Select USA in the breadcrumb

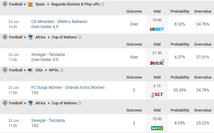click(x=39, y=70)
